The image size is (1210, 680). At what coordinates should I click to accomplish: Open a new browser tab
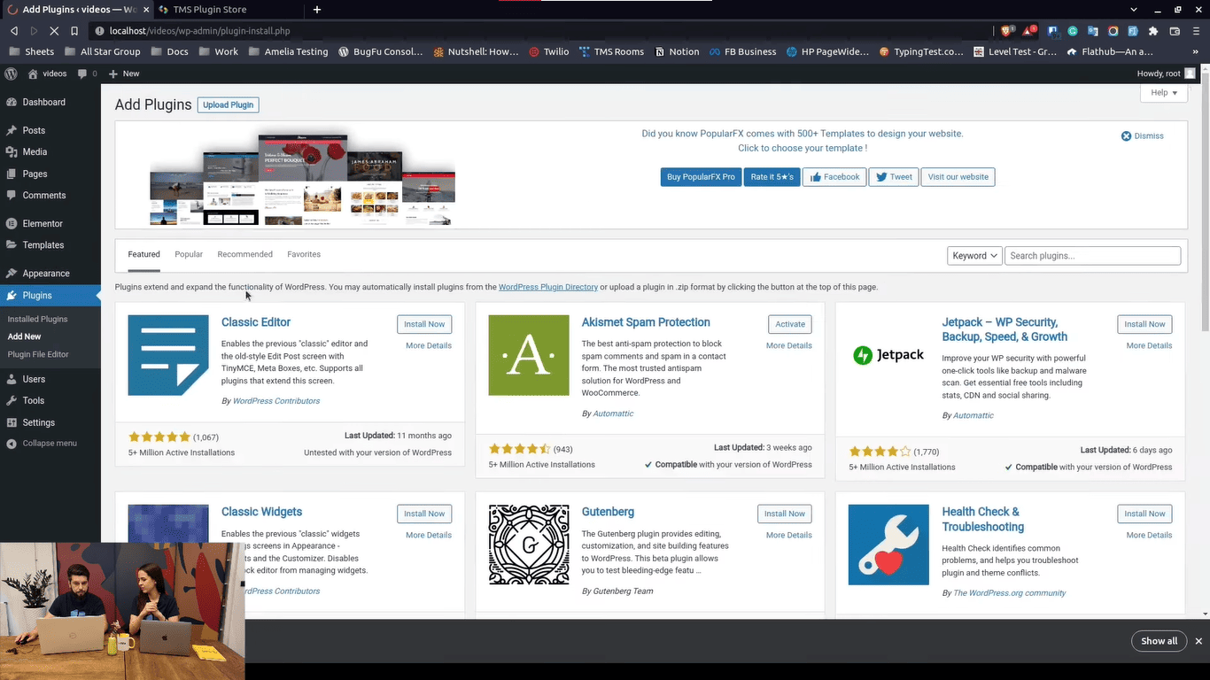(317, 10)
